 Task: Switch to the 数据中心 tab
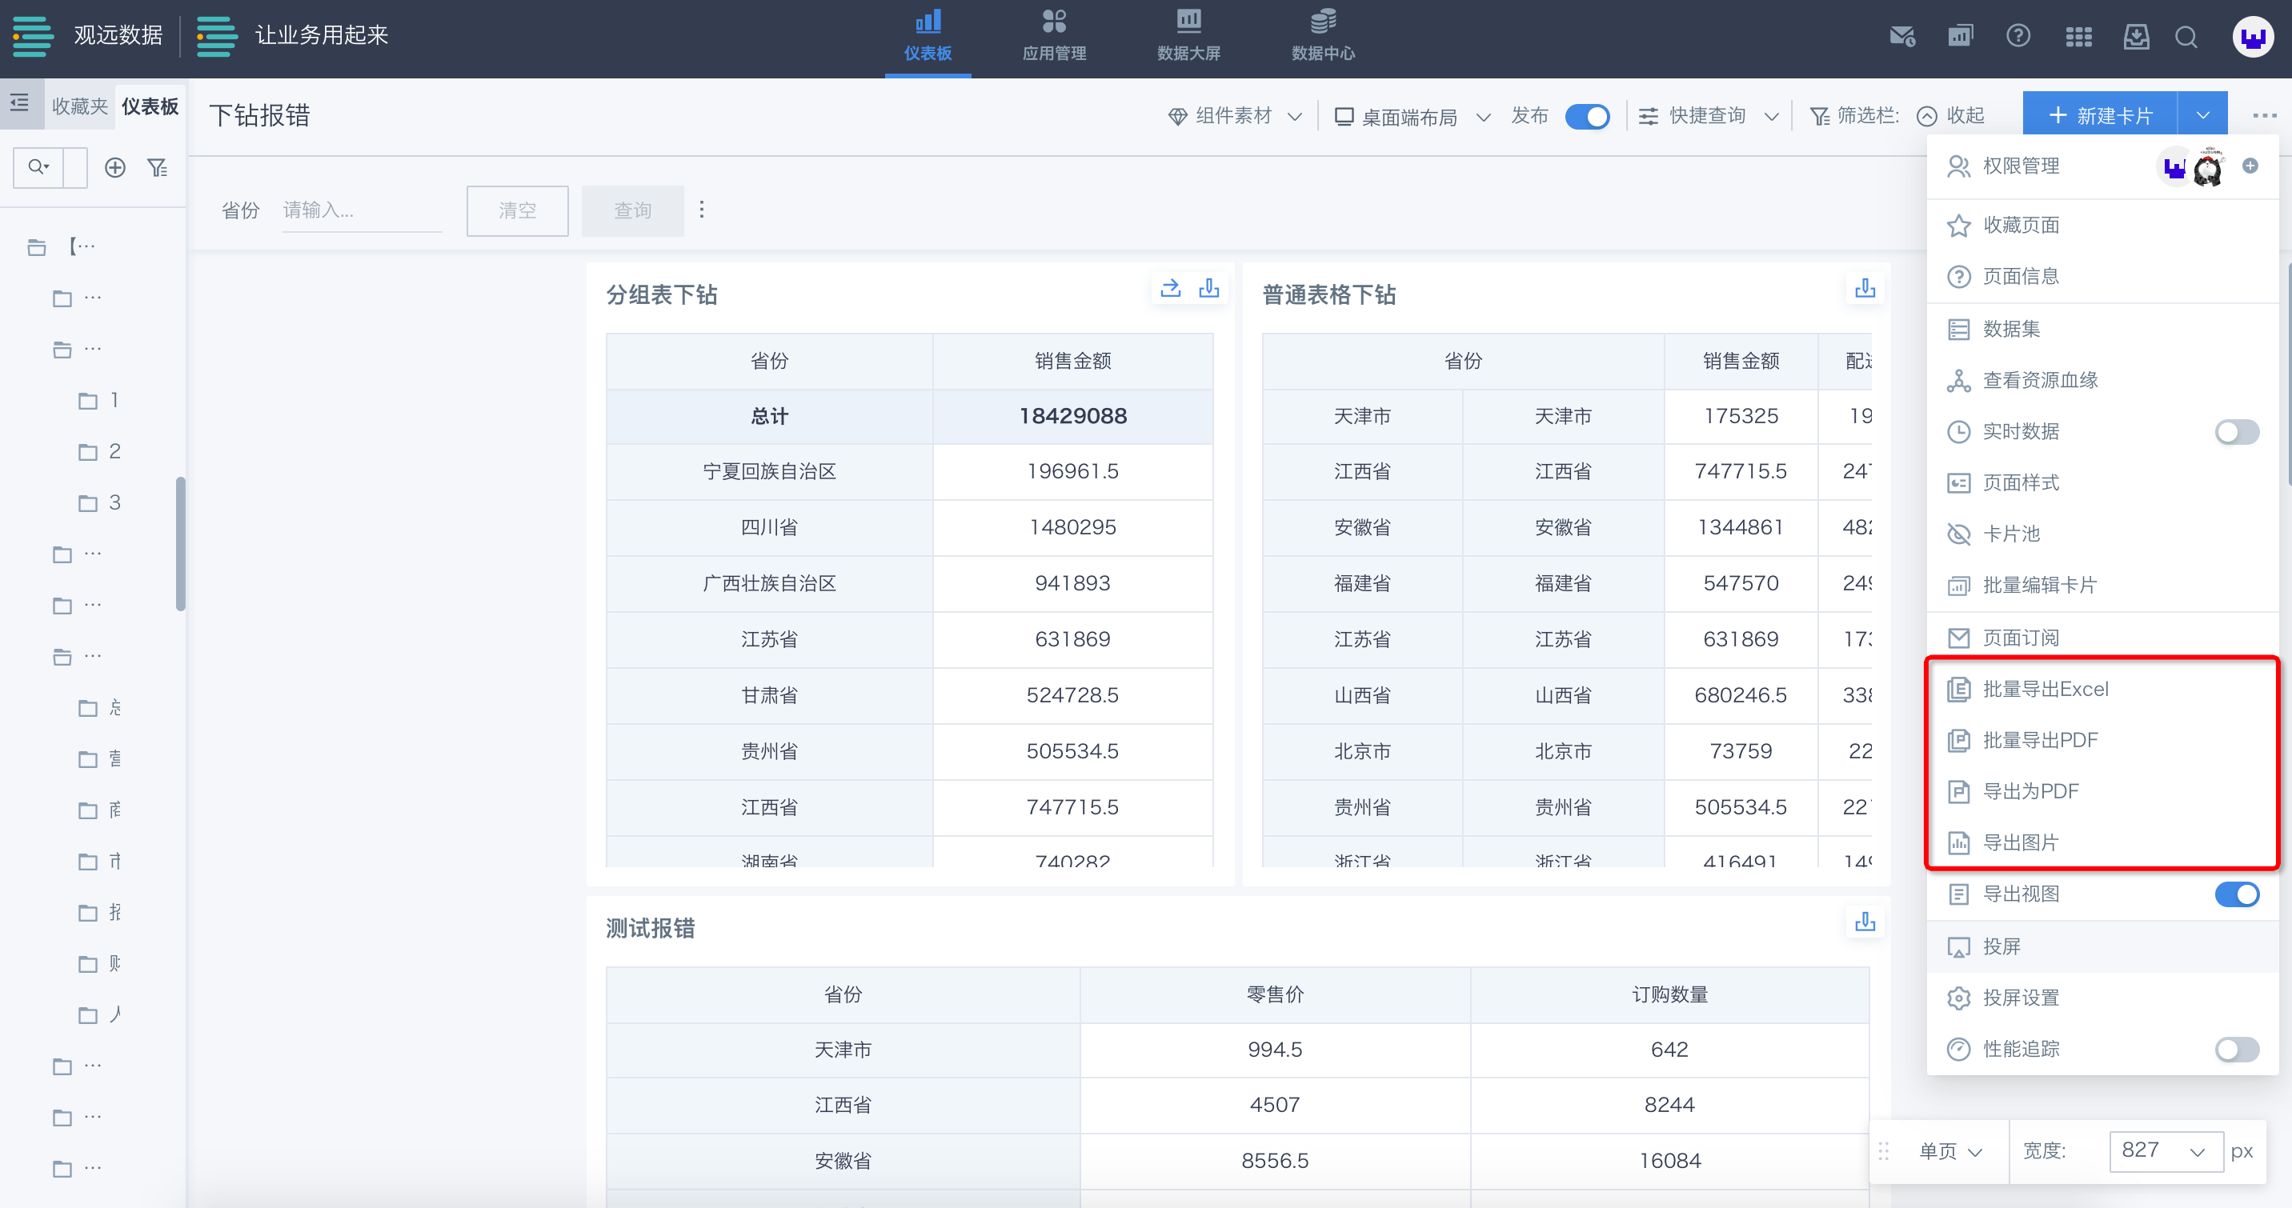[1322, 37]
